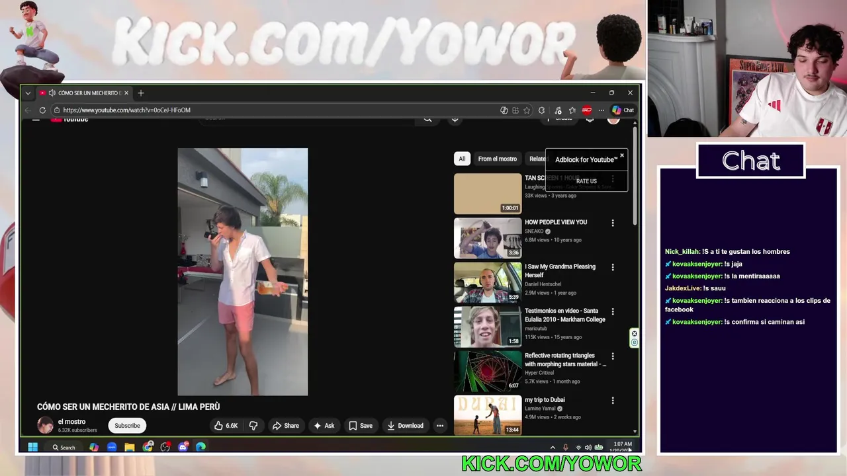Share the video
847x476 pixels.
(x=286, y=426)
